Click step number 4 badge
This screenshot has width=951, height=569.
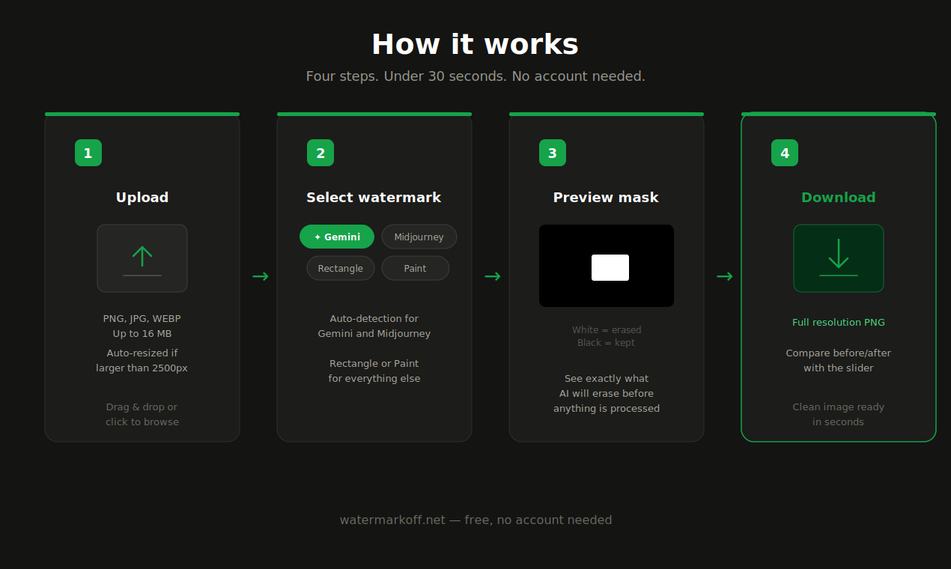pos(785,153)
